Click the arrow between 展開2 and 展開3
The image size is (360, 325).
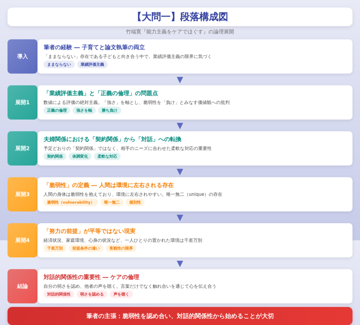180,172
